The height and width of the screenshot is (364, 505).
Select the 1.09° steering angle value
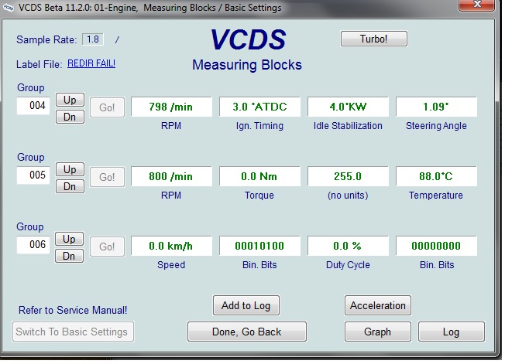(436, 107)
